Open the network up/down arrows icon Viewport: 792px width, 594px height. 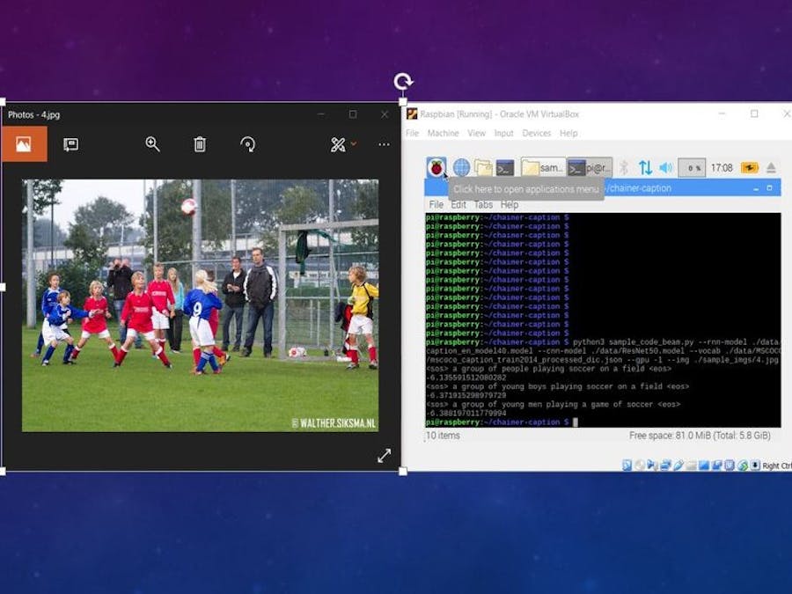(x=645, y=168)
